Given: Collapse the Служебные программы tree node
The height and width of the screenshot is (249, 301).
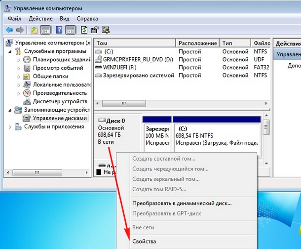Looking at the screenshot, I should pyautogui.click(x=10, y=52).
